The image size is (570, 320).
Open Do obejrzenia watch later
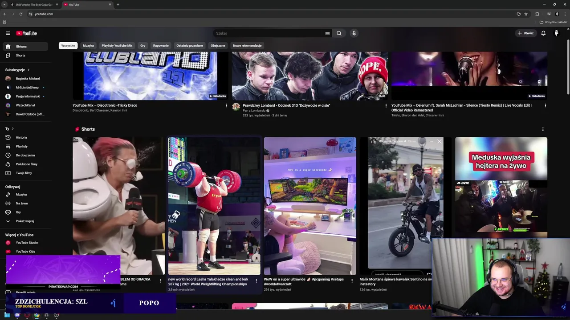pos(25,155)
